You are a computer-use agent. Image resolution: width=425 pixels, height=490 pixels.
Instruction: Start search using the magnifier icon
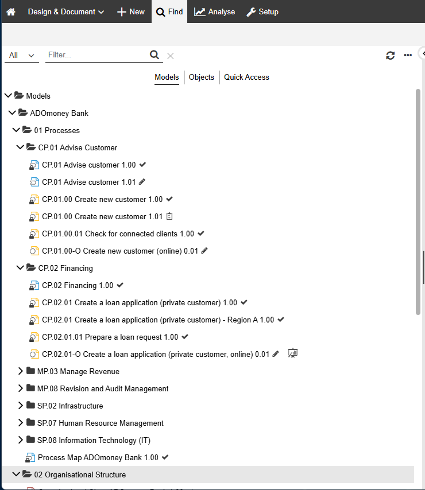(x=154, y=55)
